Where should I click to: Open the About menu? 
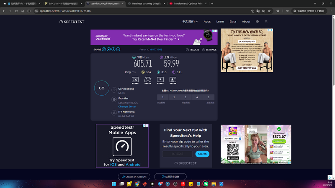(246, 22)
